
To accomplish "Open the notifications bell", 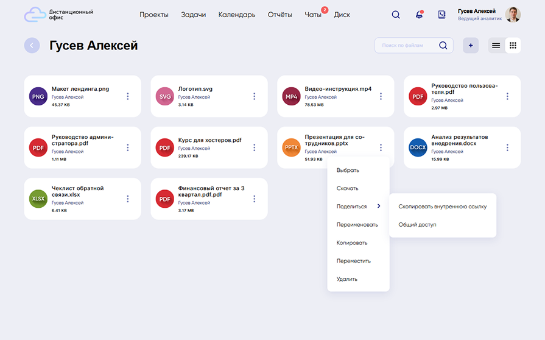I will pos(419,15).
